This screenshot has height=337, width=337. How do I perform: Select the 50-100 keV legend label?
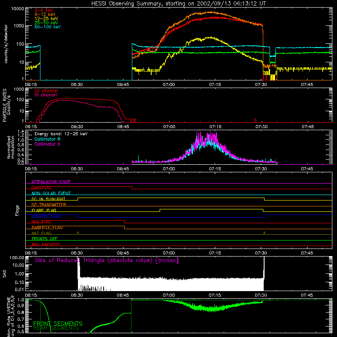click(48, 27)
